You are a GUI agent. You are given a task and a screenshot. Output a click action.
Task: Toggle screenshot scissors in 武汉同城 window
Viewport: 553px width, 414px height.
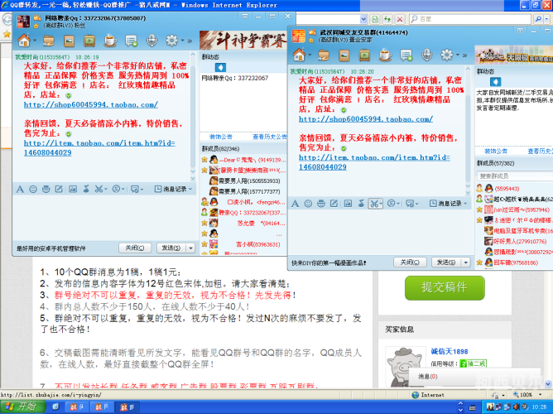(x=376, y=204)
